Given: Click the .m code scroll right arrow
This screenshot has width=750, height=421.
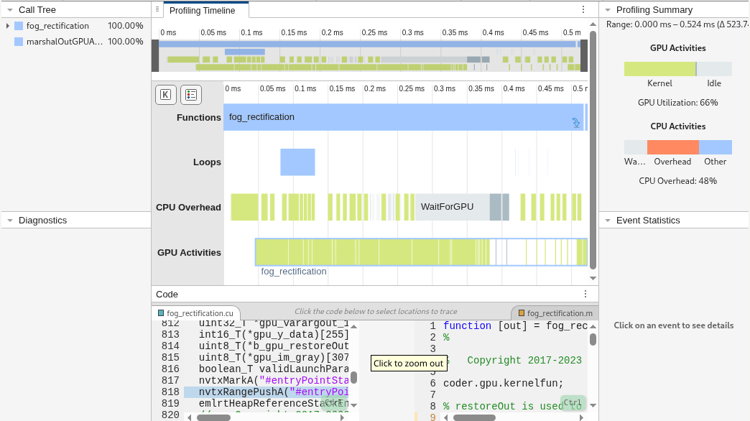Looking at the screenshot, I should click(x=582, y=417).
